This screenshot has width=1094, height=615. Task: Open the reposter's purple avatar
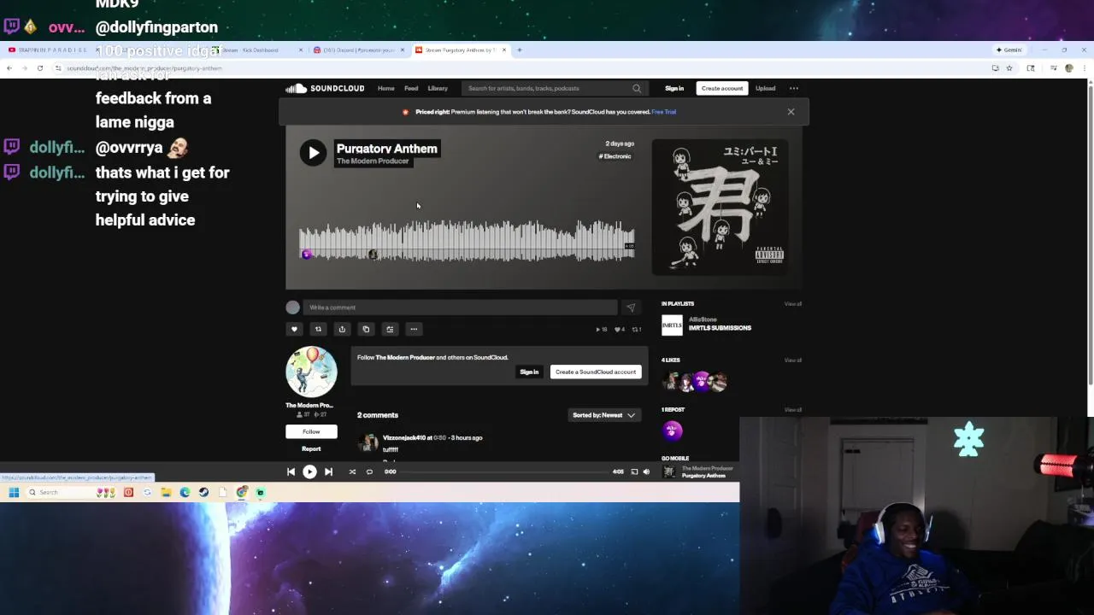672,430
